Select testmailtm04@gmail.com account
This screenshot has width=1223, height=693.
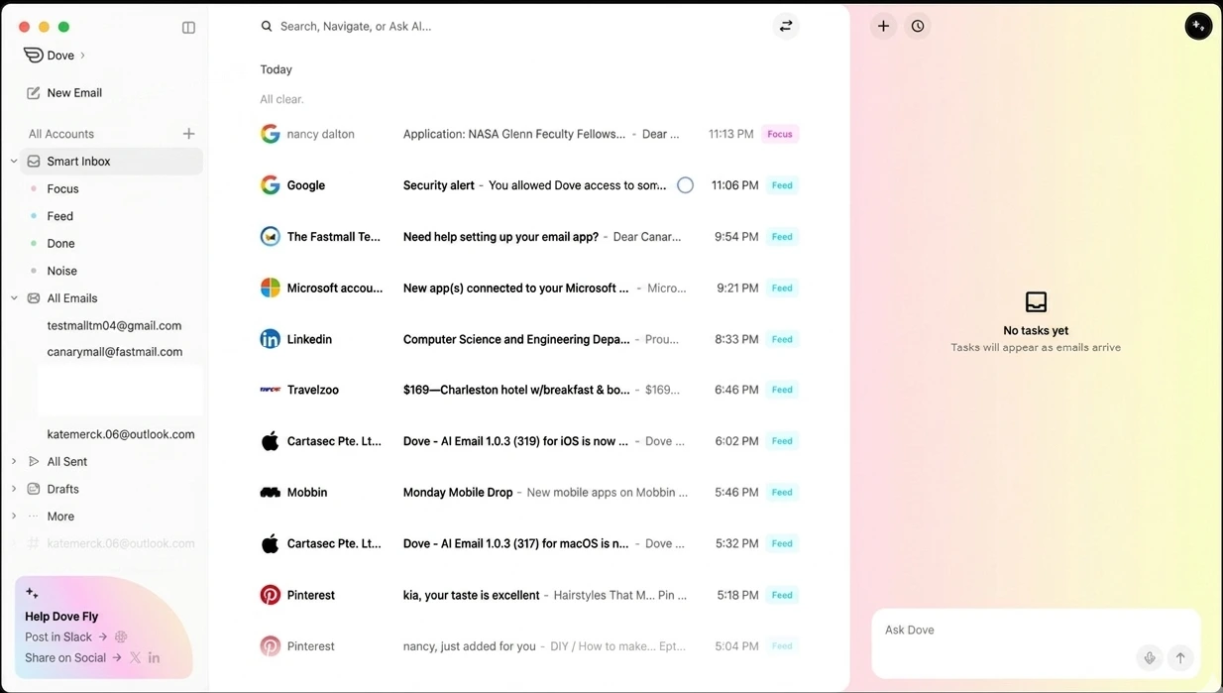click(114, 325)
